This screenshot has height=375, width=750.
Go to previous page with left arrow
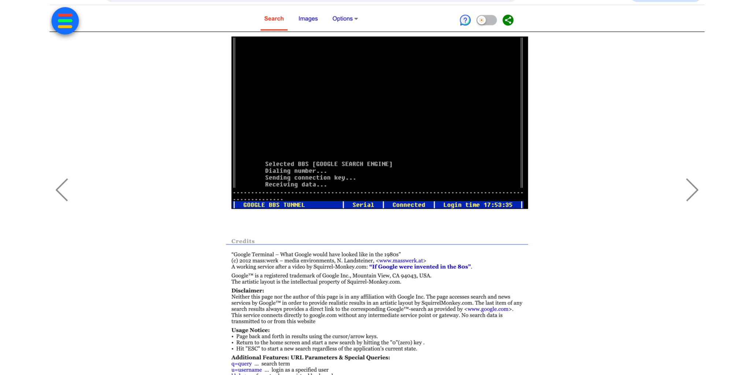[62, 190]
